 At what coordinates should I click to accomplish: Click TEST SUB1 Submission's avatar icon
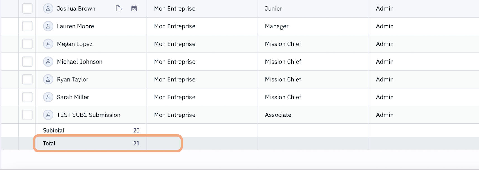[48, 115]
